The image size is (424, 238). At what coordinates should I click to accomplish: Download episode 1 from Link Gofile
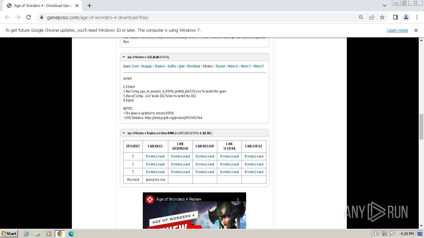pos(254,156)
